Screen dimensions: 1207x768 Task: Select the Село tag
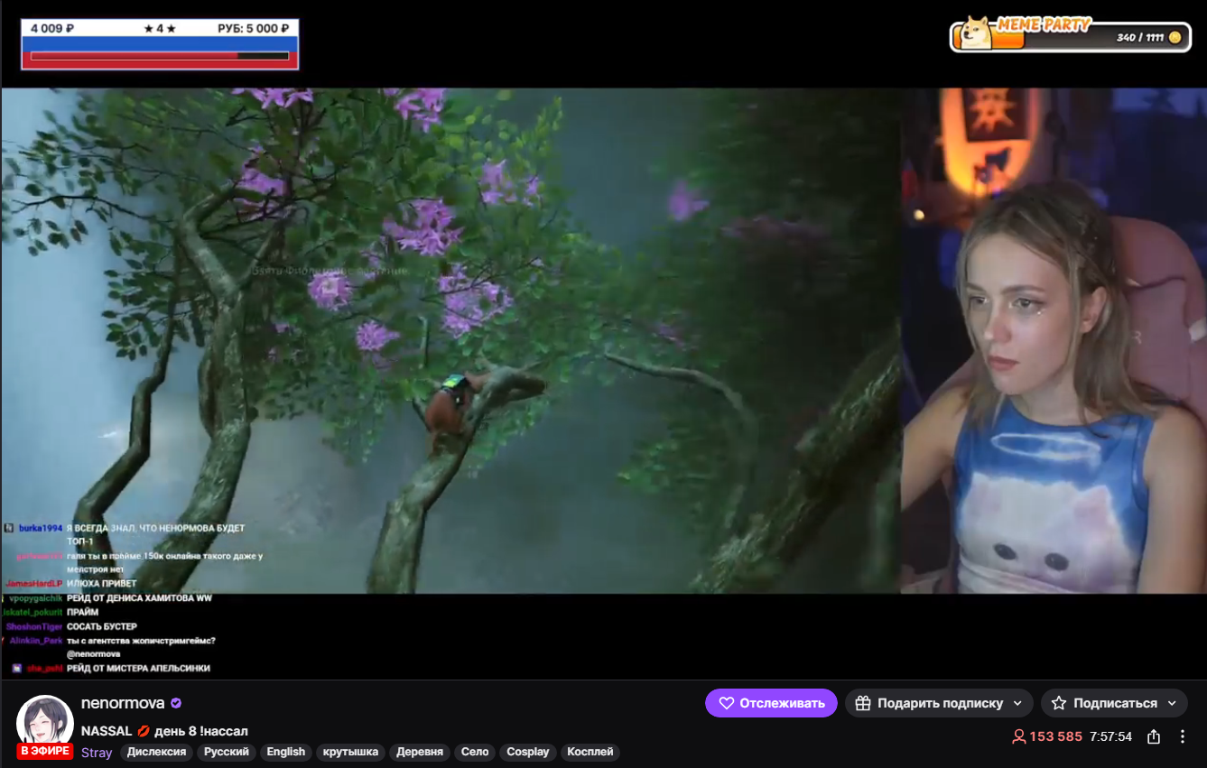pos(475,752)
